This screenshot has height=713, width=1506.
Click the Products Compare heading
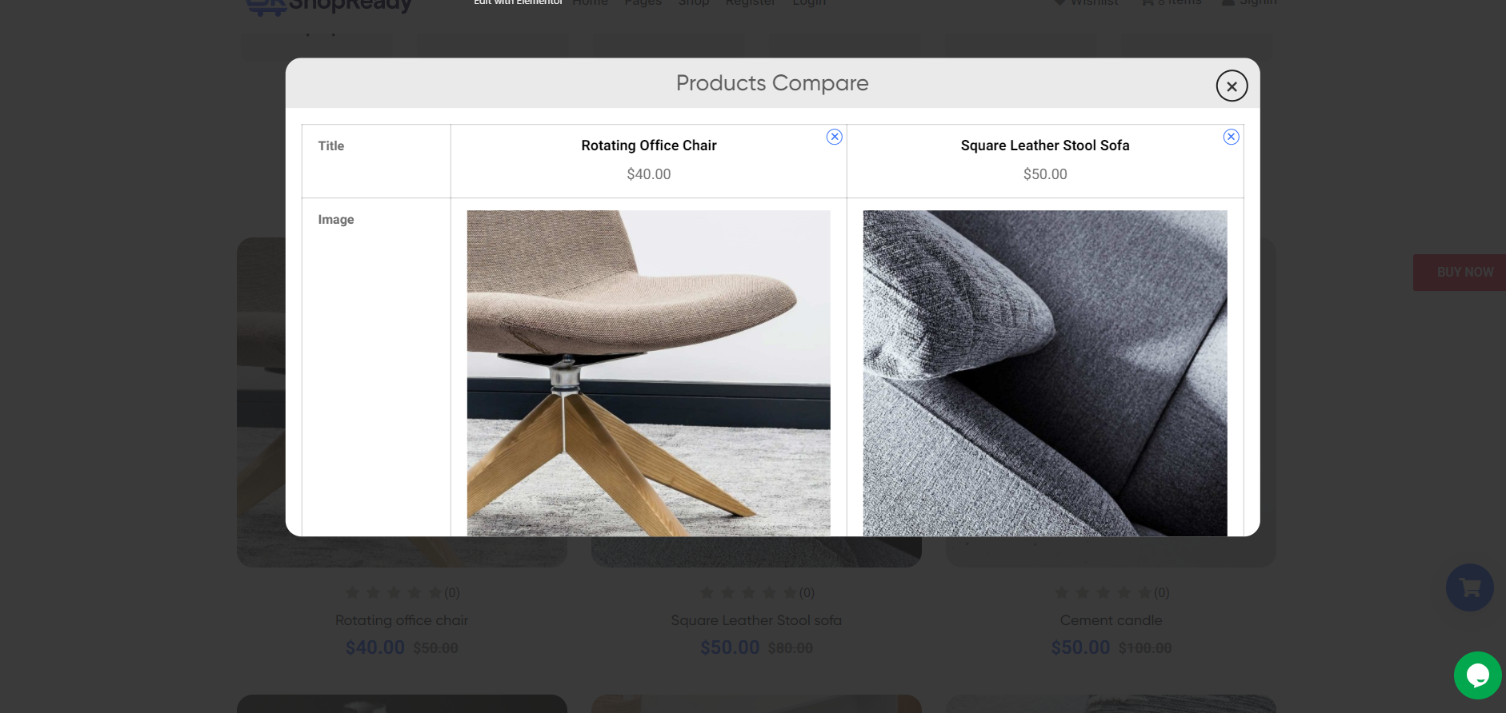pos(771,83)
